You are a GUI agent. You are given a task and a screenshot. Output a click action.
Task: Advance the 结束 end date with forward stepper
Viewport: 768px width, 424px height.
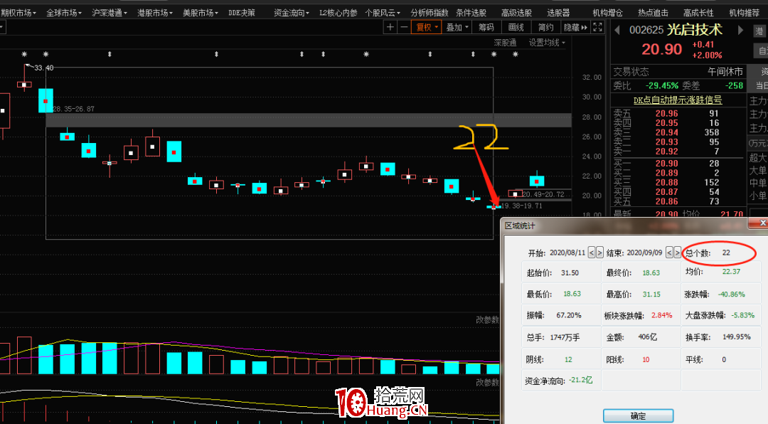[x=678, y=252]
